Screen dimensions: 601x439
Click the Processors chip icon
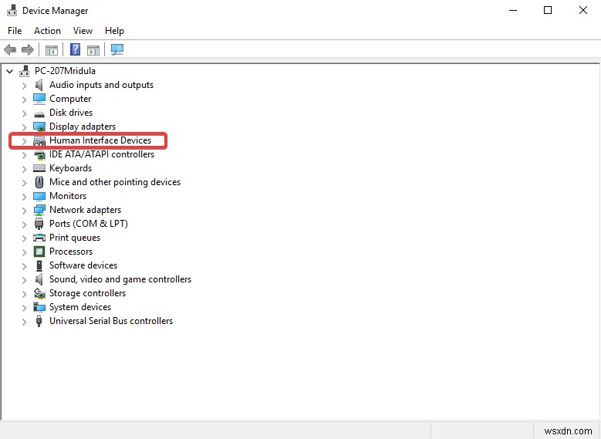[x=39, y=252]
